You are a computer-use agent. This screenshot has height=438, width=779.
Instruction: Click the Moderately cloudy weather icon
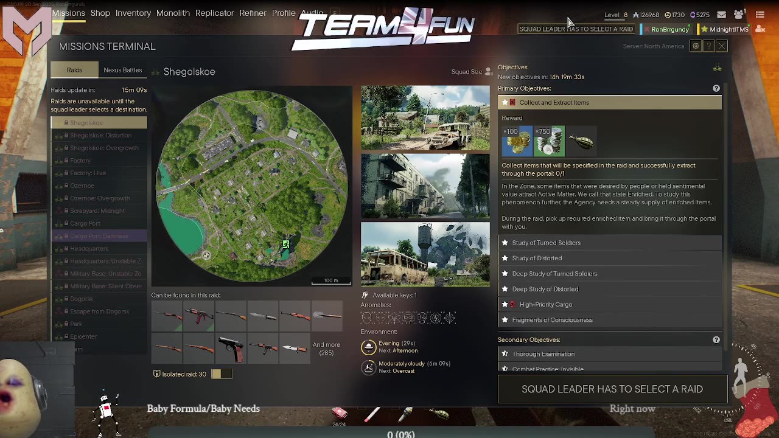click(368, 367)
